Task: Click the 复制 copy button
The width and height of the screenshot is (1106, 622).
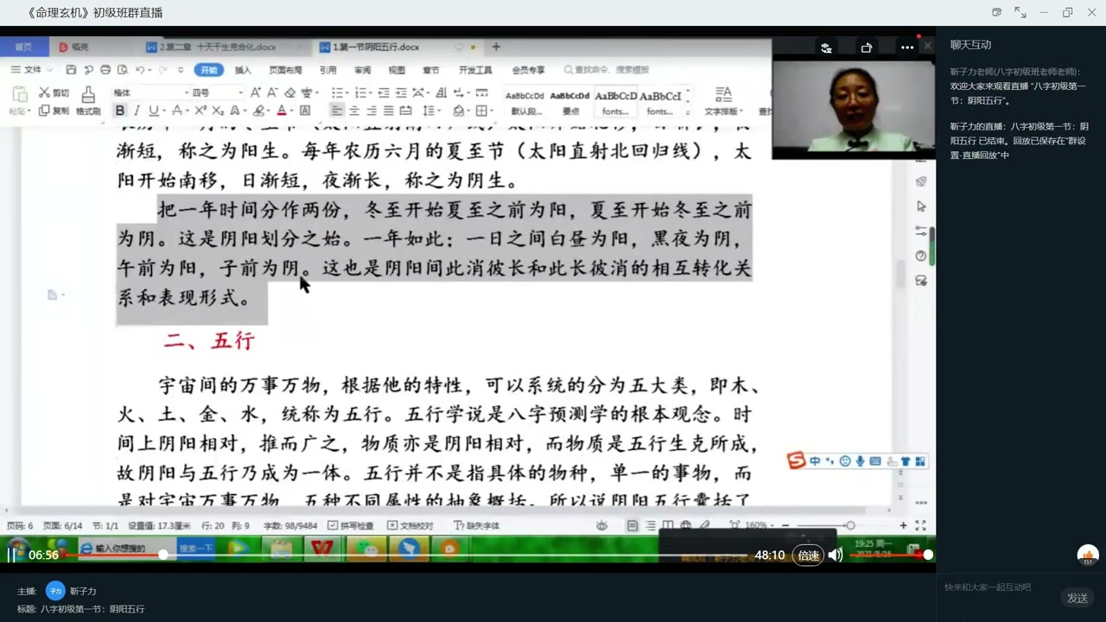Action: [x=54, y=111]
